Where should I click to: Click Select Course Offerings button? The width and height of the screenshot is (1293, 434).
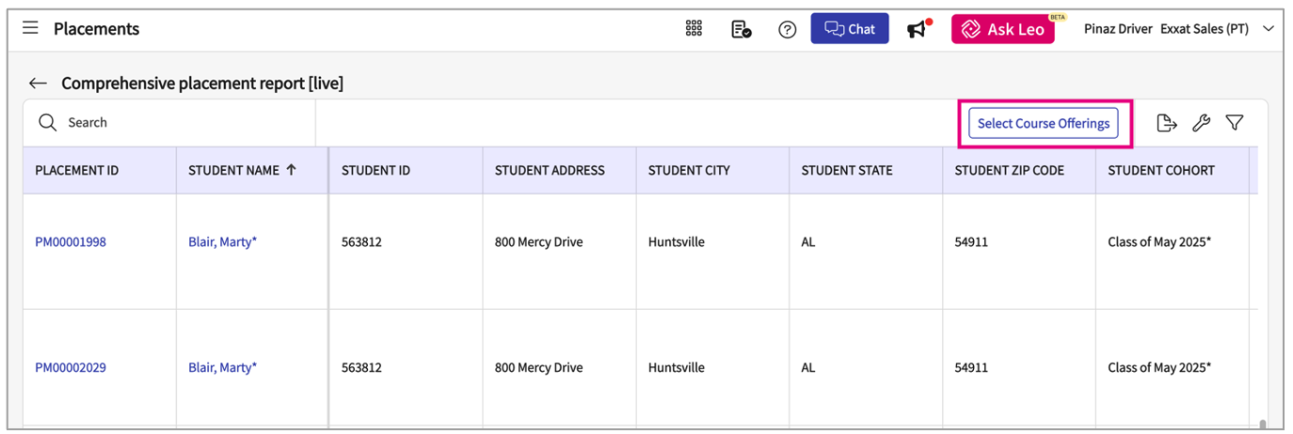(x=1043, y=124)
